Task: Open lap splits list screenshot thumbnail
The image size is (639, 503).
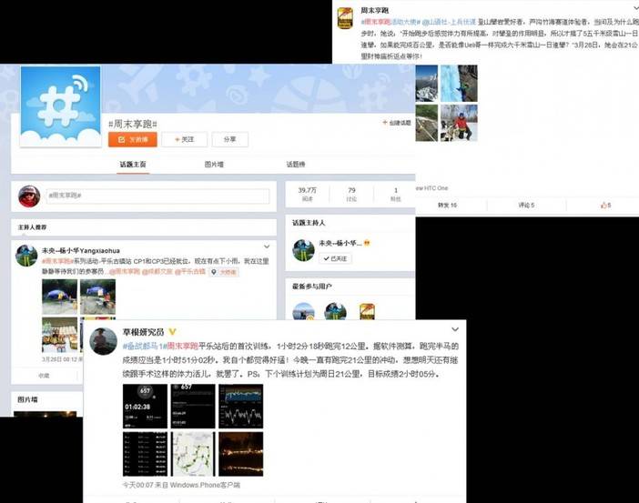Action: [x=145, y=454]
